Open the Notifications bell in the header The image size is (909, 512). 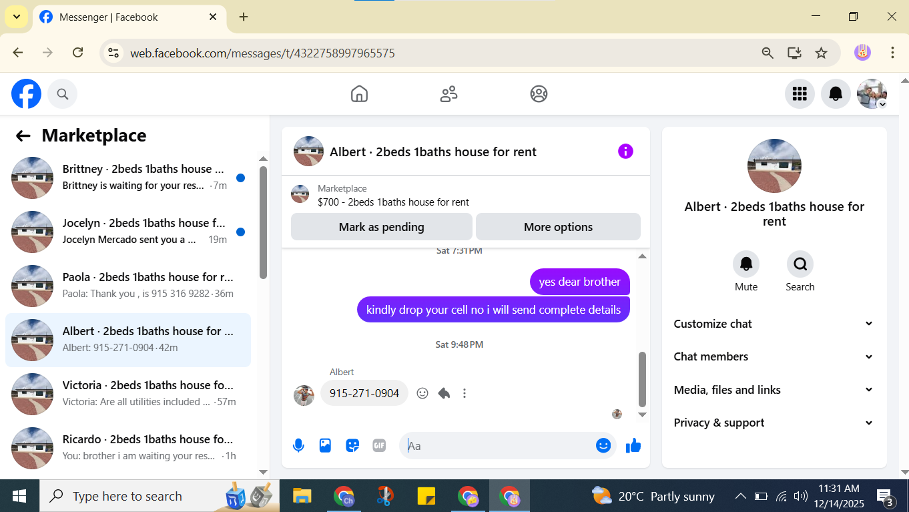836,94
